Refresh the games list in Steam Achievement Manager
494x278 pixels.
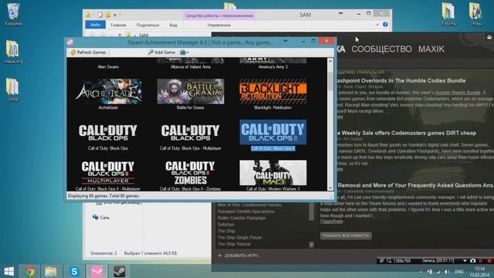click(x=89, y=53)
